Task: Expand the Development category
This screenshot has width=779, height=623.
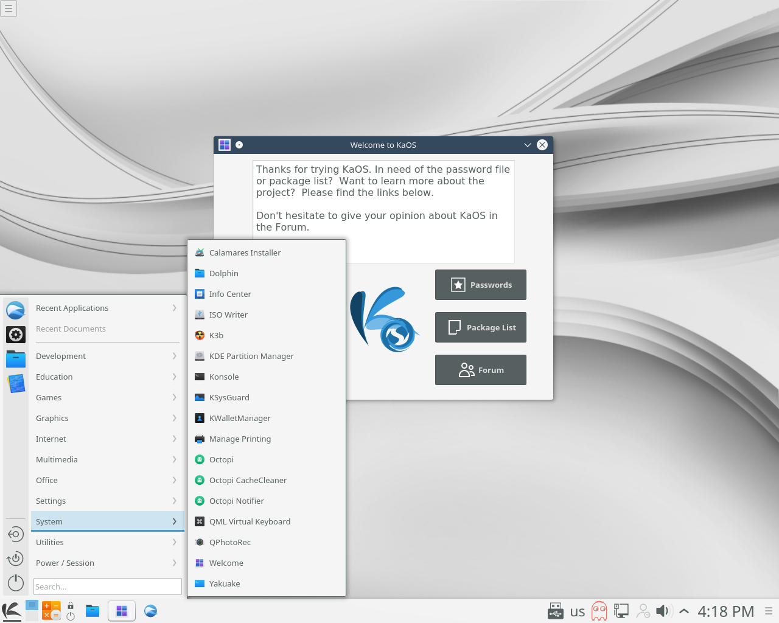Action: point(107,357)
